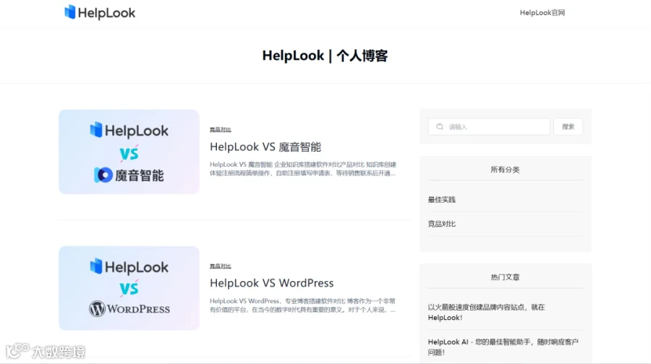This screenshot has width=651, height=364.
Task: Click the HelpLook logo in the header
Action: coord(100,12)
